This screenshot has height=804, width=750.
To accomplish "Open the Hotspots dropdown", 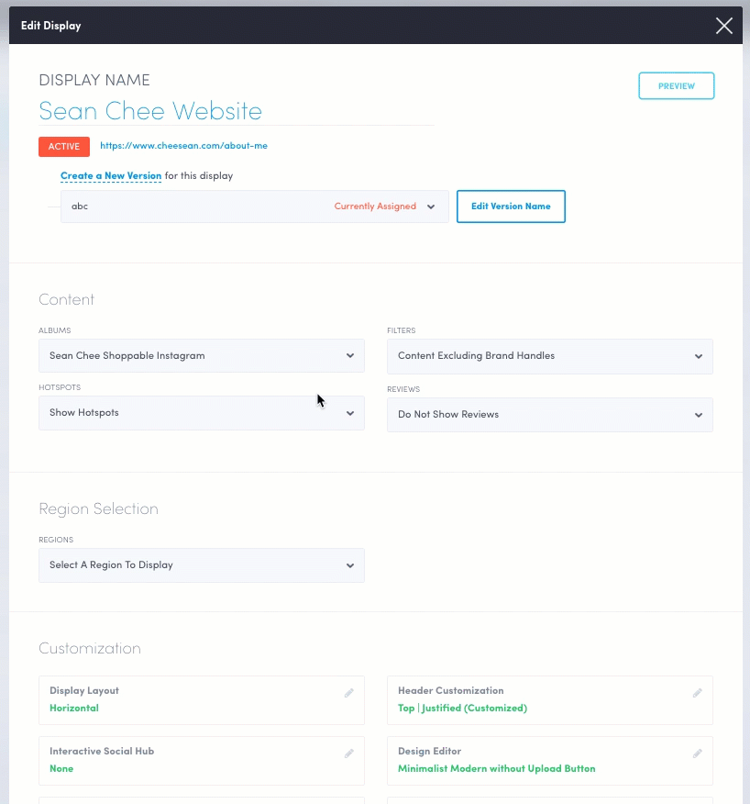I will point(202,413).
